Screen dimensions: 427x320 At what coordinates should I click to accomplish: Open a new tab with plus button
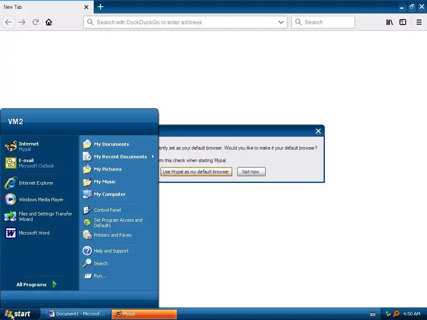(x=100, y=7)
